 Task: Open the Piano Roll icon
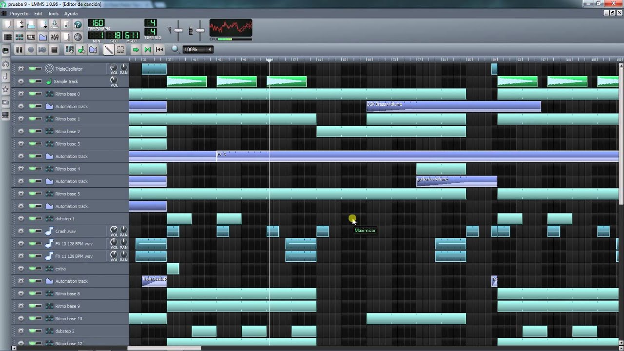[31, 37]
